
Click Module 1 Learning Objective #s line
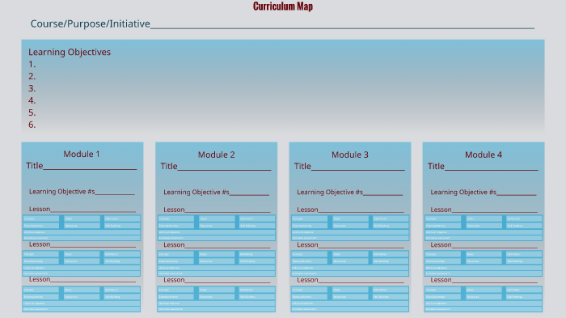tap(82, 192)
